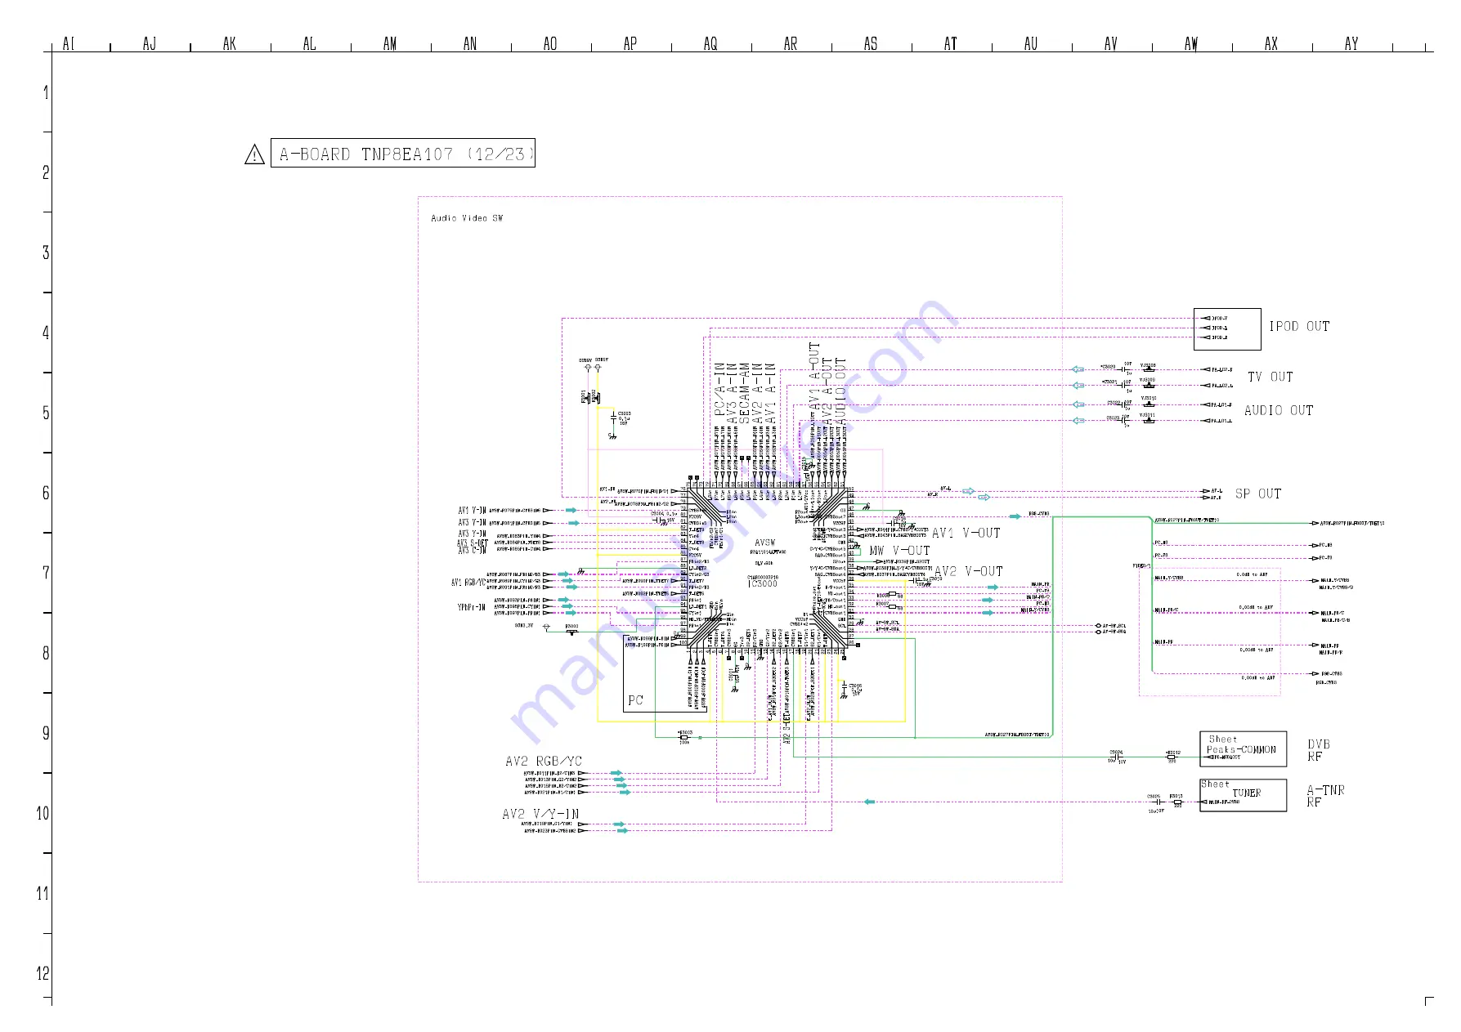Click the vertical 'AV2 A-IN' label
Image resolution: width=1461 pixels, height=1032 pixels.
[758, 393]
